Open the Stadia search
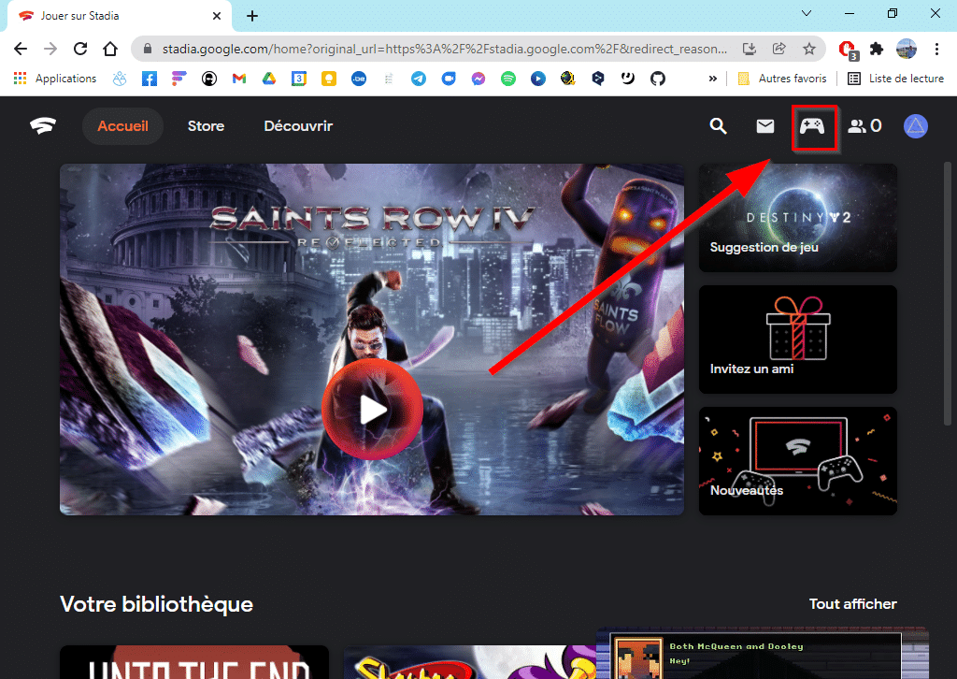This screenshot has width=957, height=679. (x=719, y=126)
